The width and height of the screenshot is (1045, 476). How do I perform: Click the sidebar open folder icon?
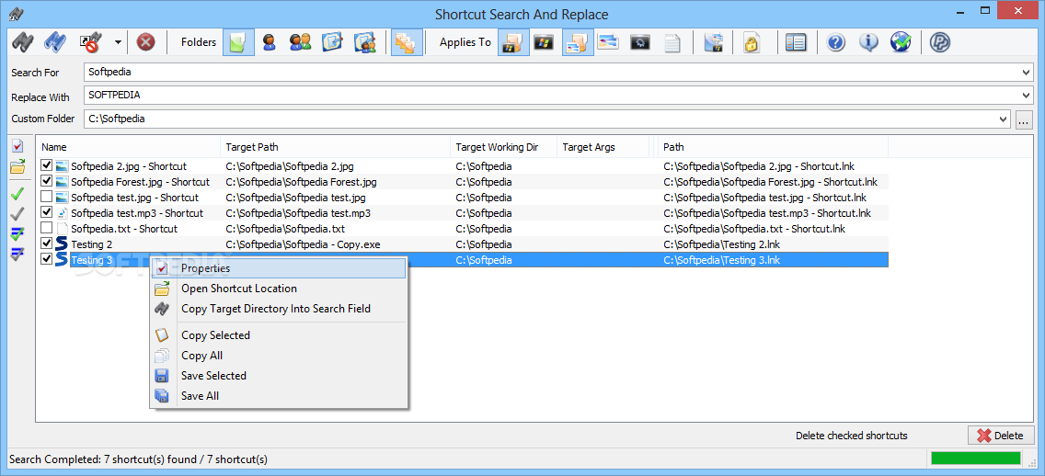(x=18, y=166)
